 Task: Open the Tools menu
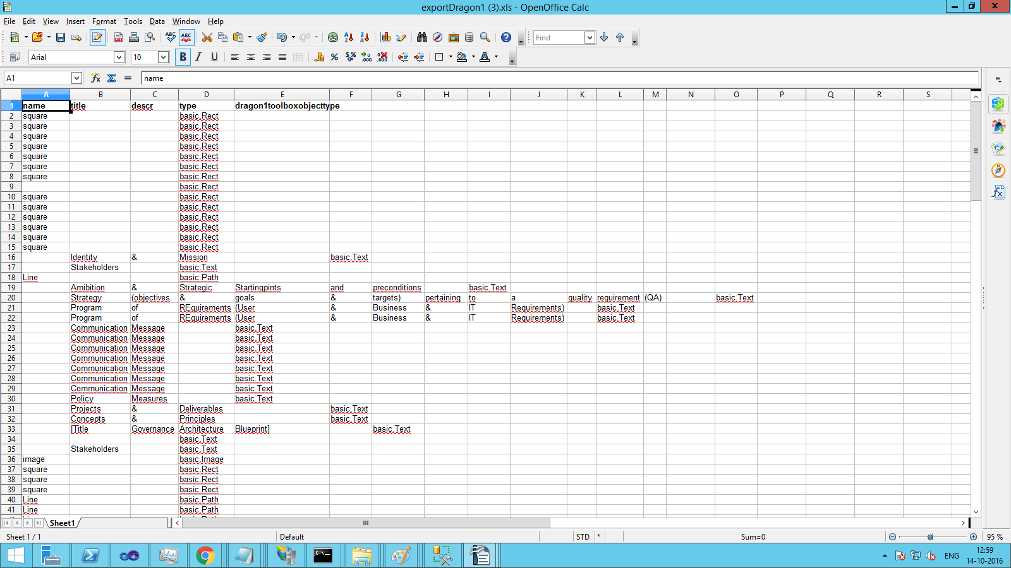point(133,21)
